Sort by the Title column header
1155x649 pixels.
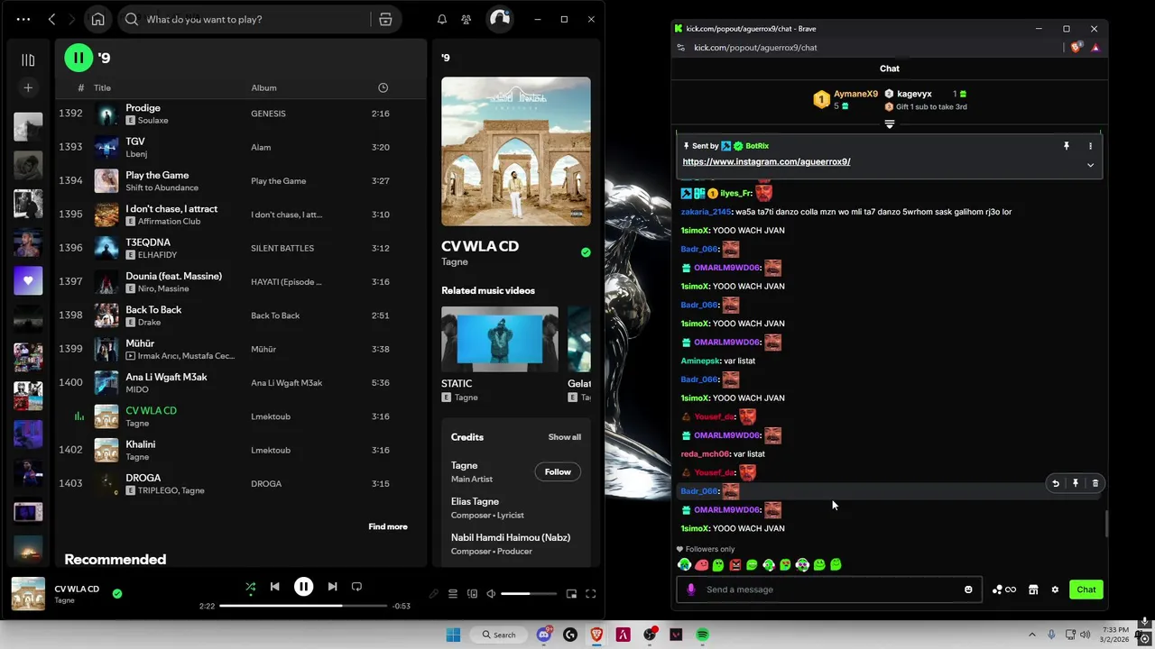102,87
